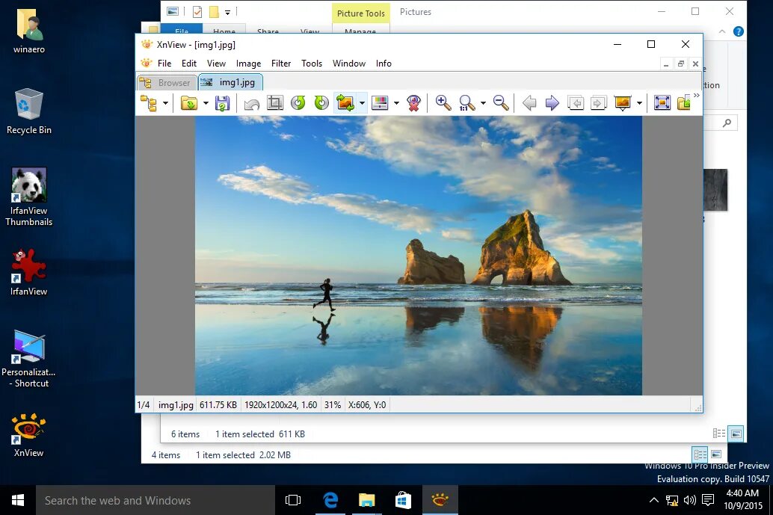Screen dimensions: 773x515
Task: Click the Zoom 1:1 magnifier icon
Action: coord(466,103)
